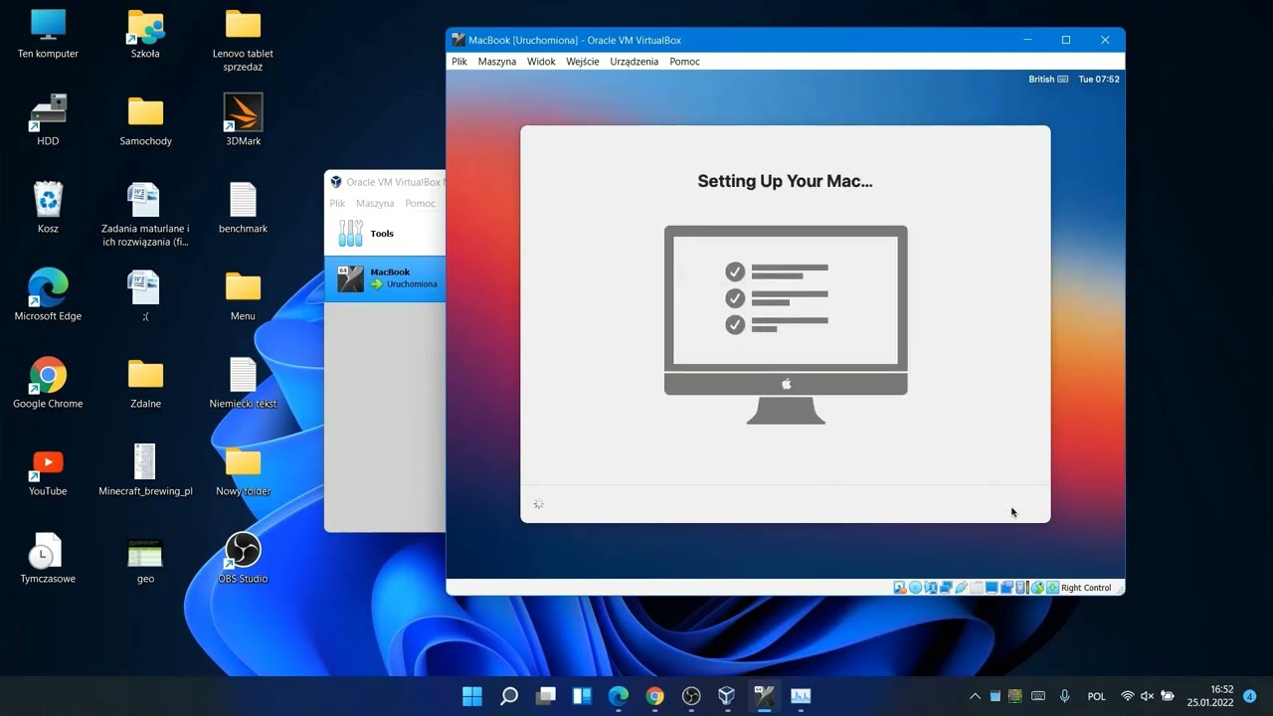Viewport: 1273px width, 716px height.
Task: Open Widgets from the taskbar
Action: pos(582,696)
